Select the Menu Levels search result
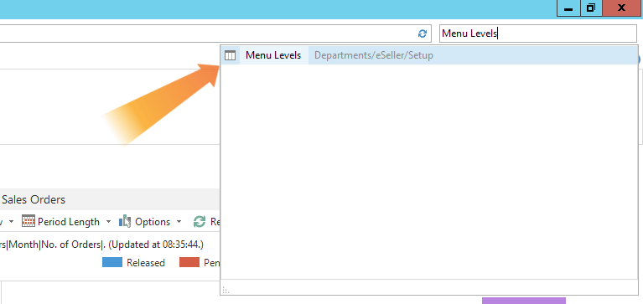This screenshot has width=643, height=304. [x=429, y=55]
